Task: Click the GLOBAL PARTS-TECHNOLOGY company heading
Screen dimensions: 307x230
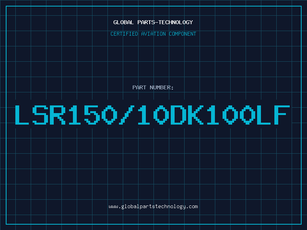Action: (x=153, y=22)
